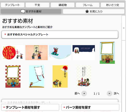Switch to the 干支 tab
127x112 pixels.
click(x=37, y=5)
